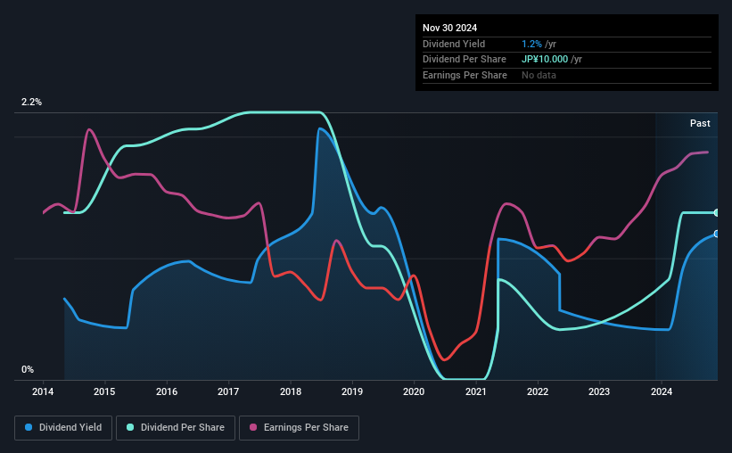Screen dimensions: 732x453
Task: Click the 1.2% dividend yield value
Action: pos(531,44)
